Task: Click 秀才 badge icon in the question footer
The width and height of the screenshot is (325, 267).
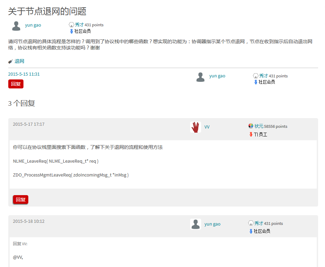Action: (256, 76)
